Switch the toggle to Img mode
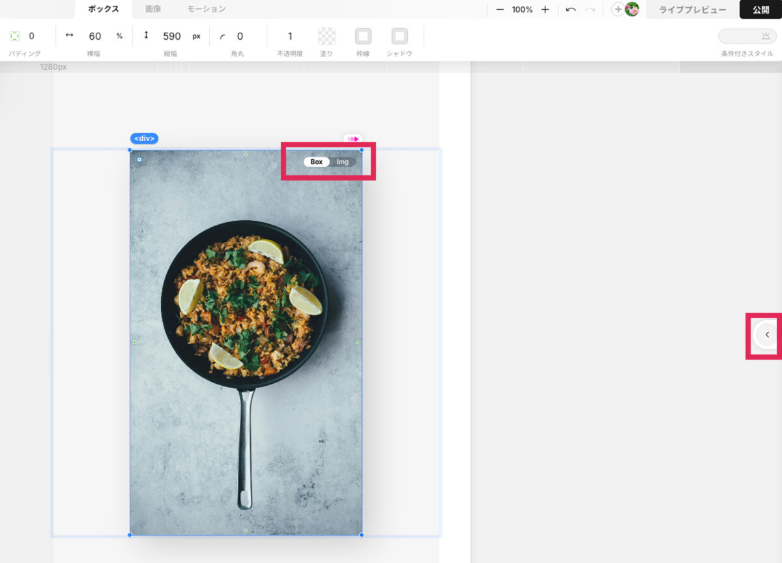The image size is (782, 563). (x=343, y=162)
